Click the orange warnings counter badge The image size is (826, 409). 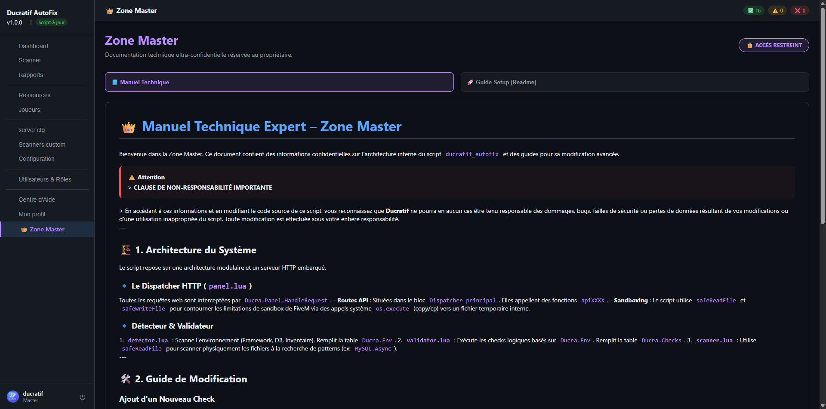[x=777, y=10]
